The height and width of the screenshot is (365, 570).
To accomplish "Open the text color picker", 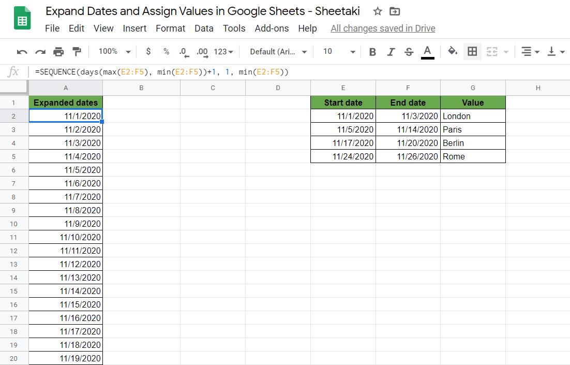I will [x=427, y=51].
